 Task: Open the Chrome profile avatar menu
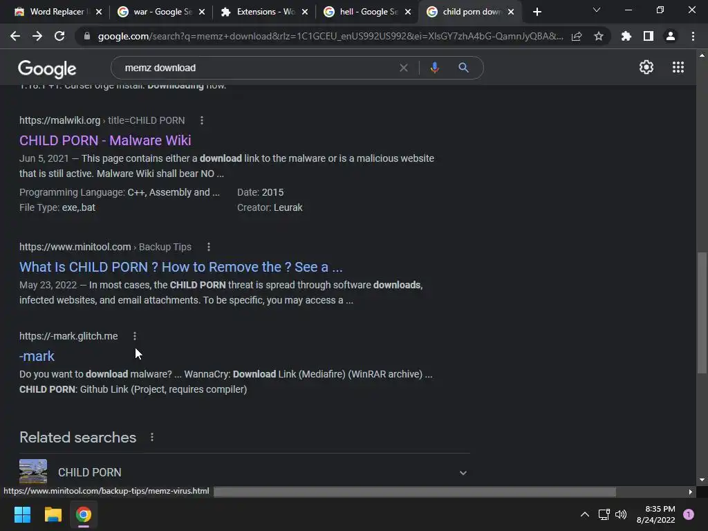pyautogui.click(x=671, y=36)
